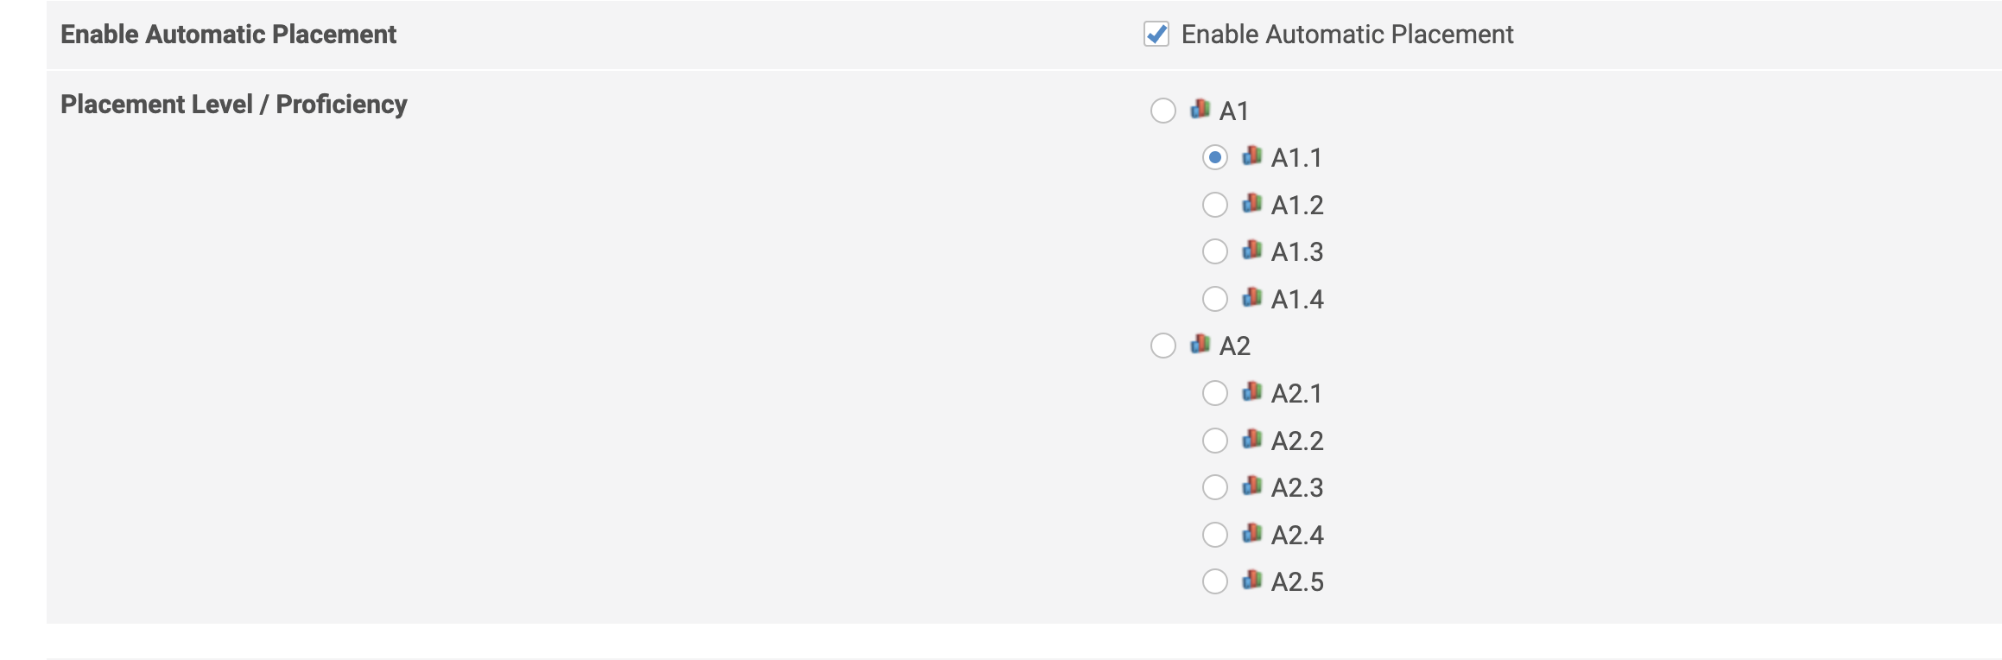Click the A2.4 option label text
The width and height of the screenshot is (2002, 660).
[1297, 535]
